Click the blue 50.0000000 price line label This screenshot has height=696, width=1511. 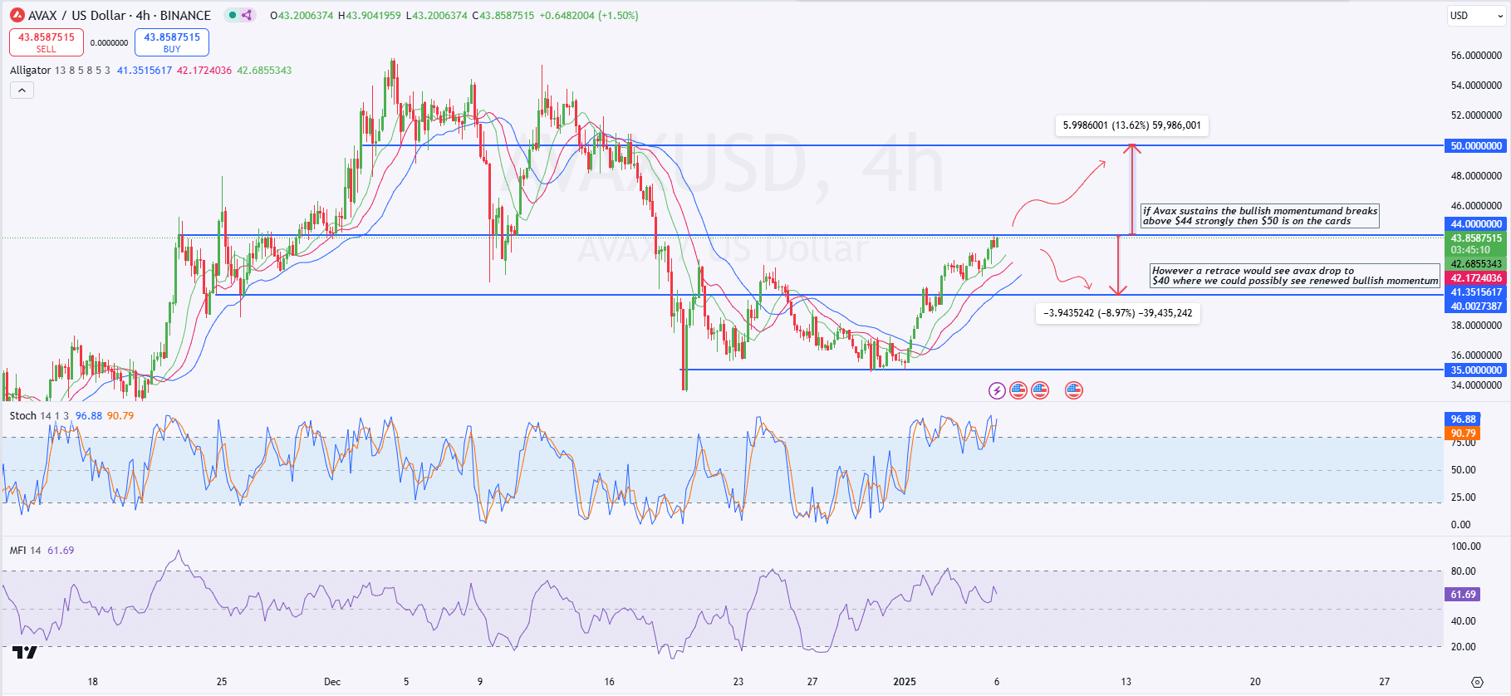pos(1476,146)
